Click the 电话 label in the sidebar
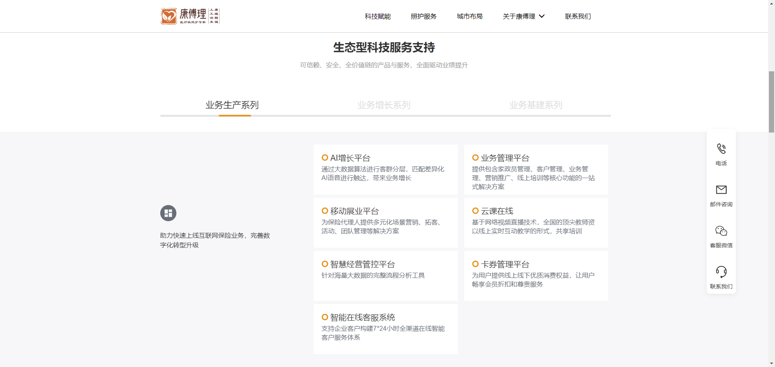This screenshot has height=367, width=775. [x=721, y=163]
